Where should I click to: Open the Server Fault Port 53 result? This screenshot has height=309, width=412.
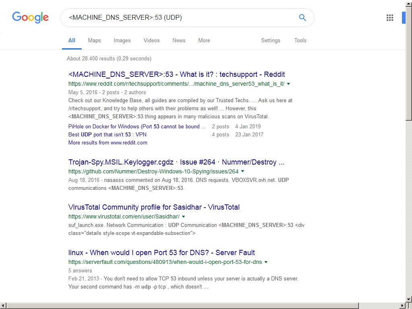[162, 253]
